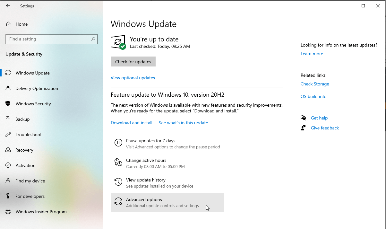Click the Find a setting search box
Image resolution: width=386 pixels, height=229 pixels.
click(x=51, y=39)
